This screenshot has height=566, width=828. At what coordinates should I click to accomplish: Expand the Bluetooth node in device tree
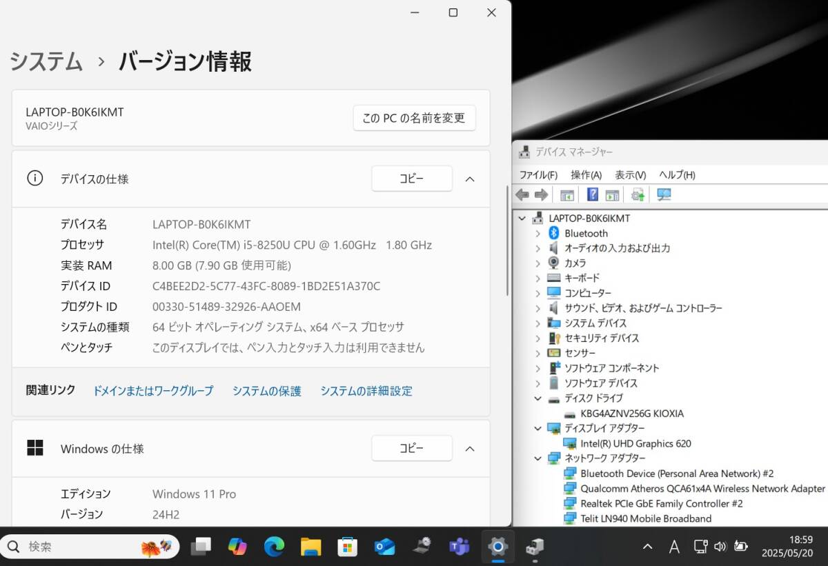click(x=538, y=234)
